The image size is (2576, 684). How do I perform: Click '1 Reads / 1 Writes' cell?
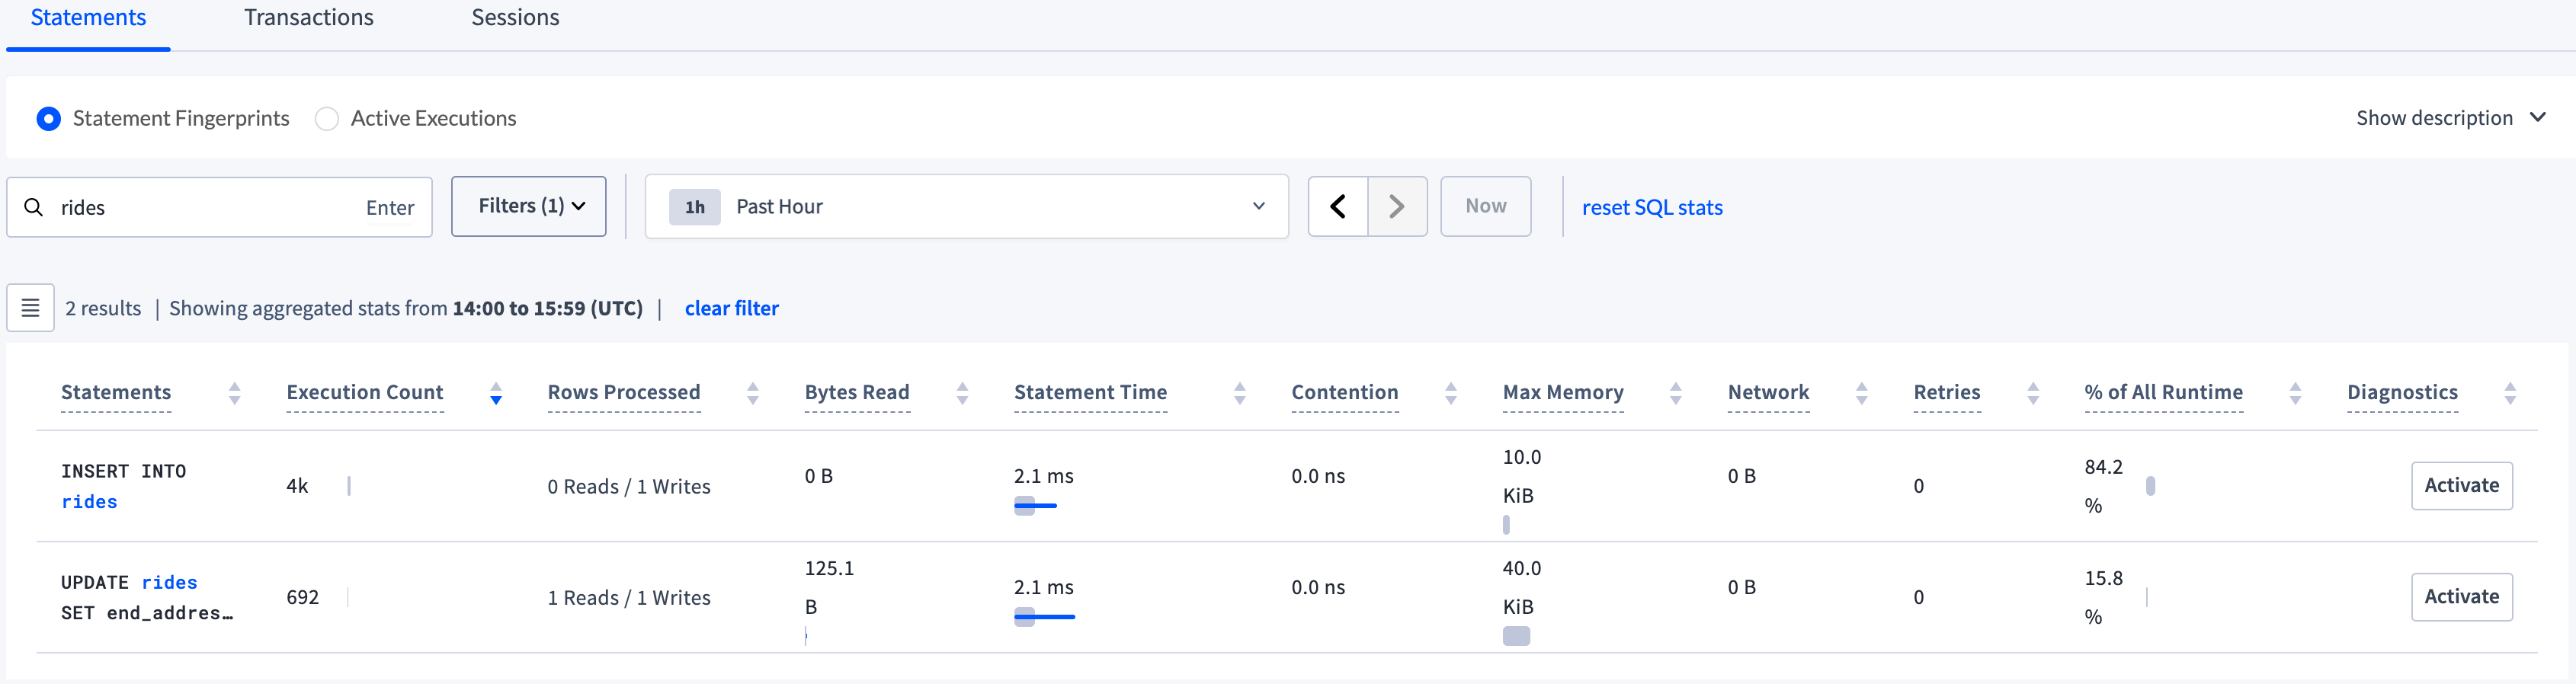[628, 598]
